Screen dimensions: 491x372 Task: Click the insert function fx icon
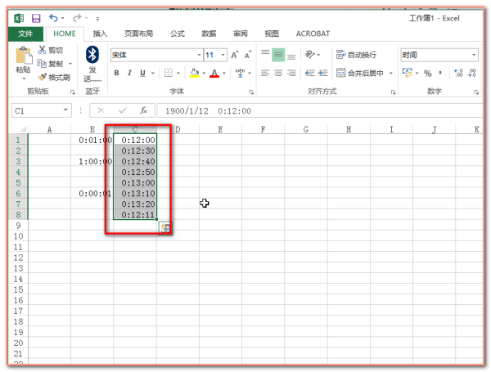point(143,110)
